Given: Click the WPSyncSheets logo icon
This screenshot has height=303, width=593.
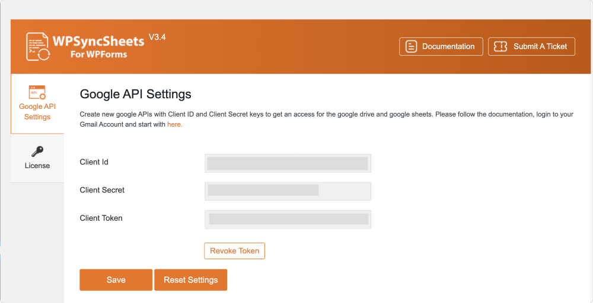Looking at the screenshot, I should [x=38, y=47].
